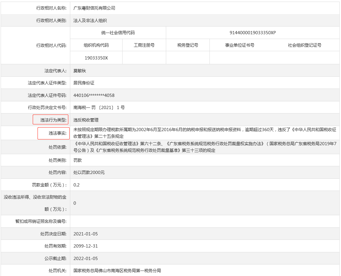Select penalty validity date 2099-12-31
This screenshot has width=341, height=276.
pos(85,246)
